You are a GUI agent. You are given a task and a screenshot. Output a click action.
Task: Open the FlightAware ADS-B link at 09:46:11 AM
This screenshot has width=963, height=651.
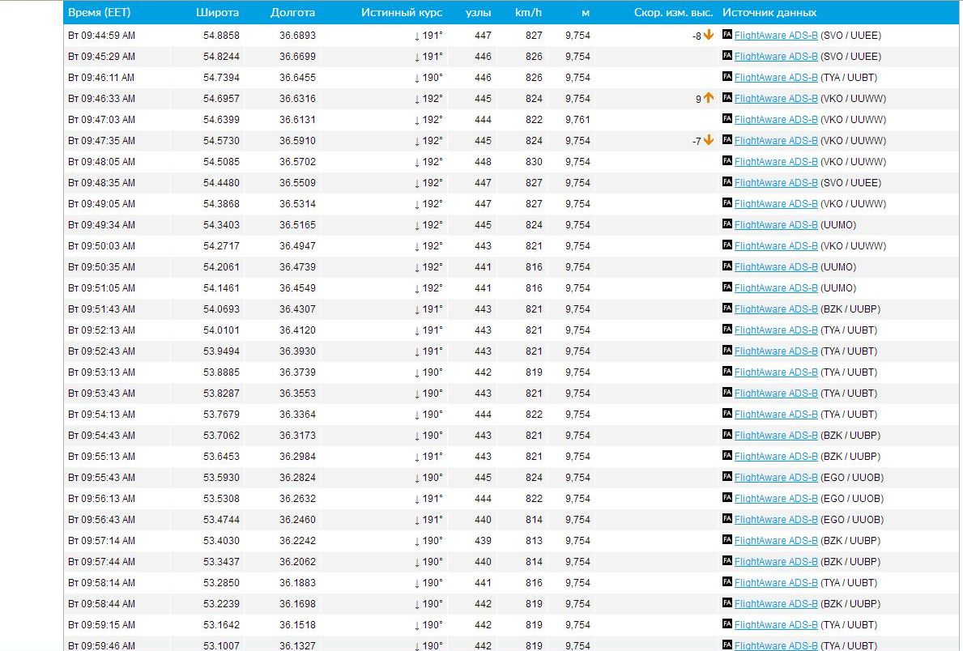click(x=775, y=78)
